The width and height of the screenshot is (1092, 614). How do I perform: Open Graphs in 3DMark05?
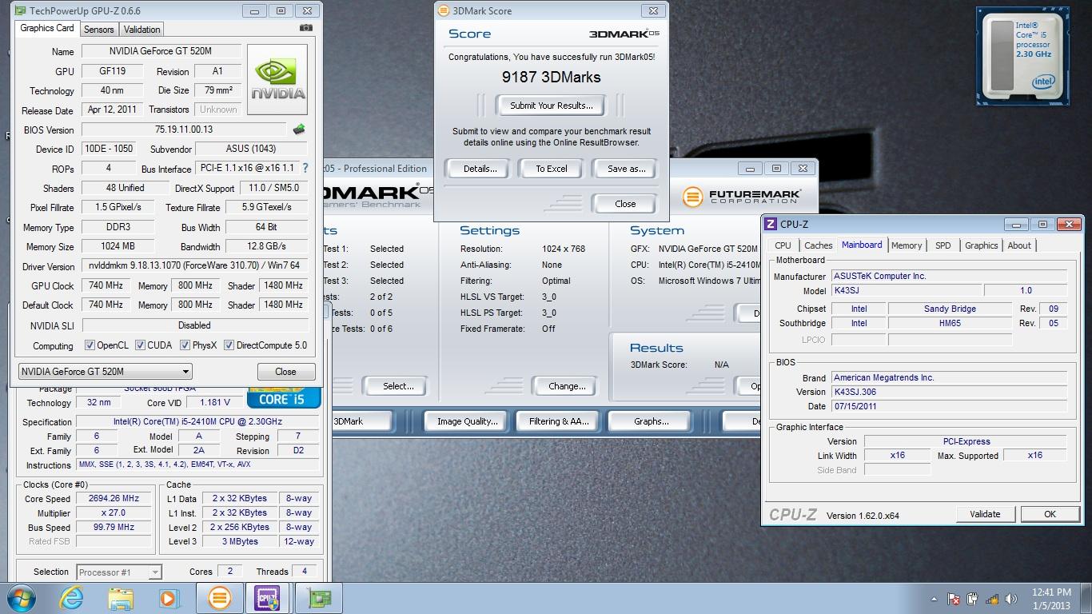point(651,421)
